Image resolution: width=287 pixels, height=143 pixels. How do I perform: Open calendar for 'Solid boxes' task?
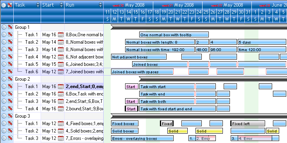pos(61,131)
